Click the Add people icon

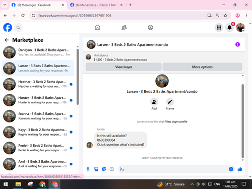click(x=154, y=102)
